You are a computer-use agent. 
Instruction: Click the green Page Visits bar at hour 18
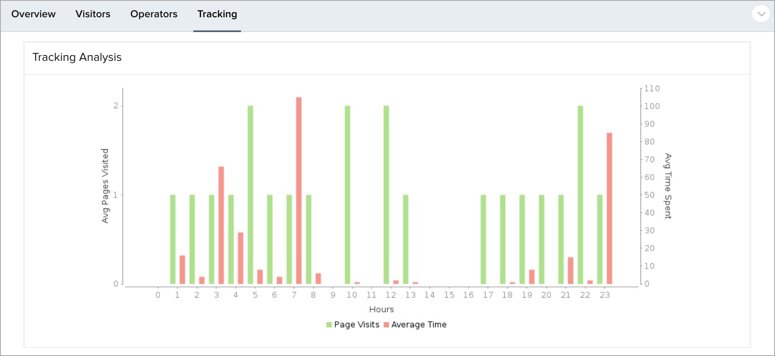pos(503,239)
